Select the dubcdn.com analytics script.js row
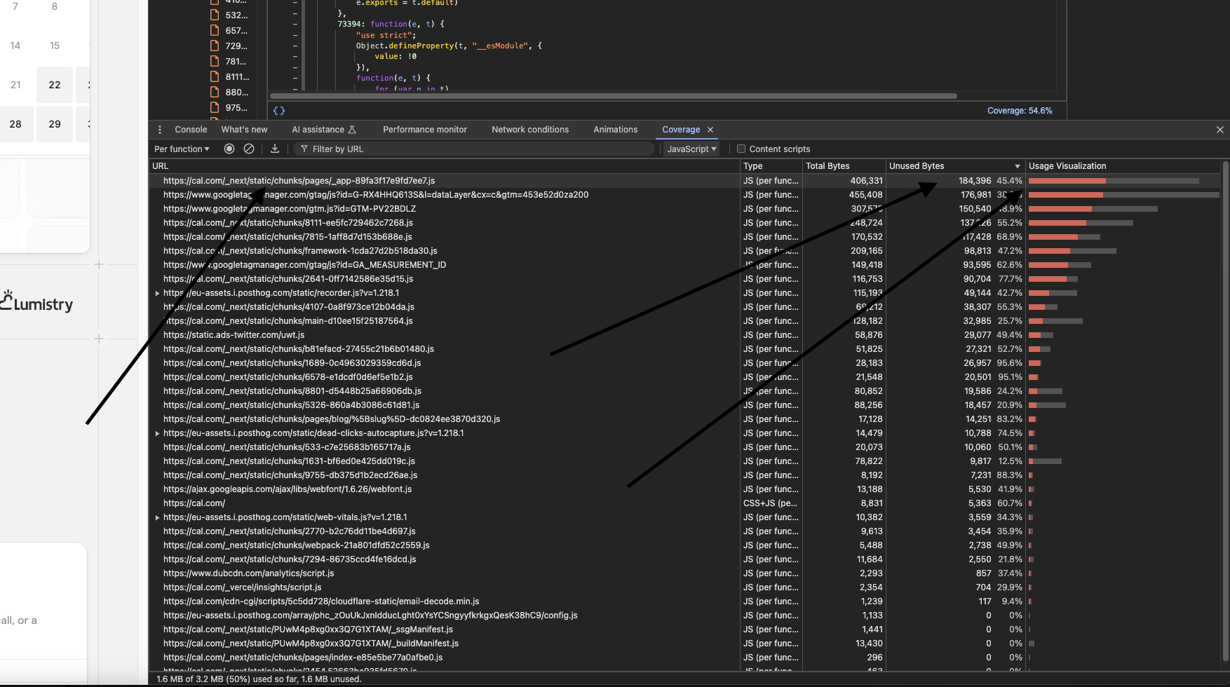This screenshot has height=687, width=1230. pos(685,573)
